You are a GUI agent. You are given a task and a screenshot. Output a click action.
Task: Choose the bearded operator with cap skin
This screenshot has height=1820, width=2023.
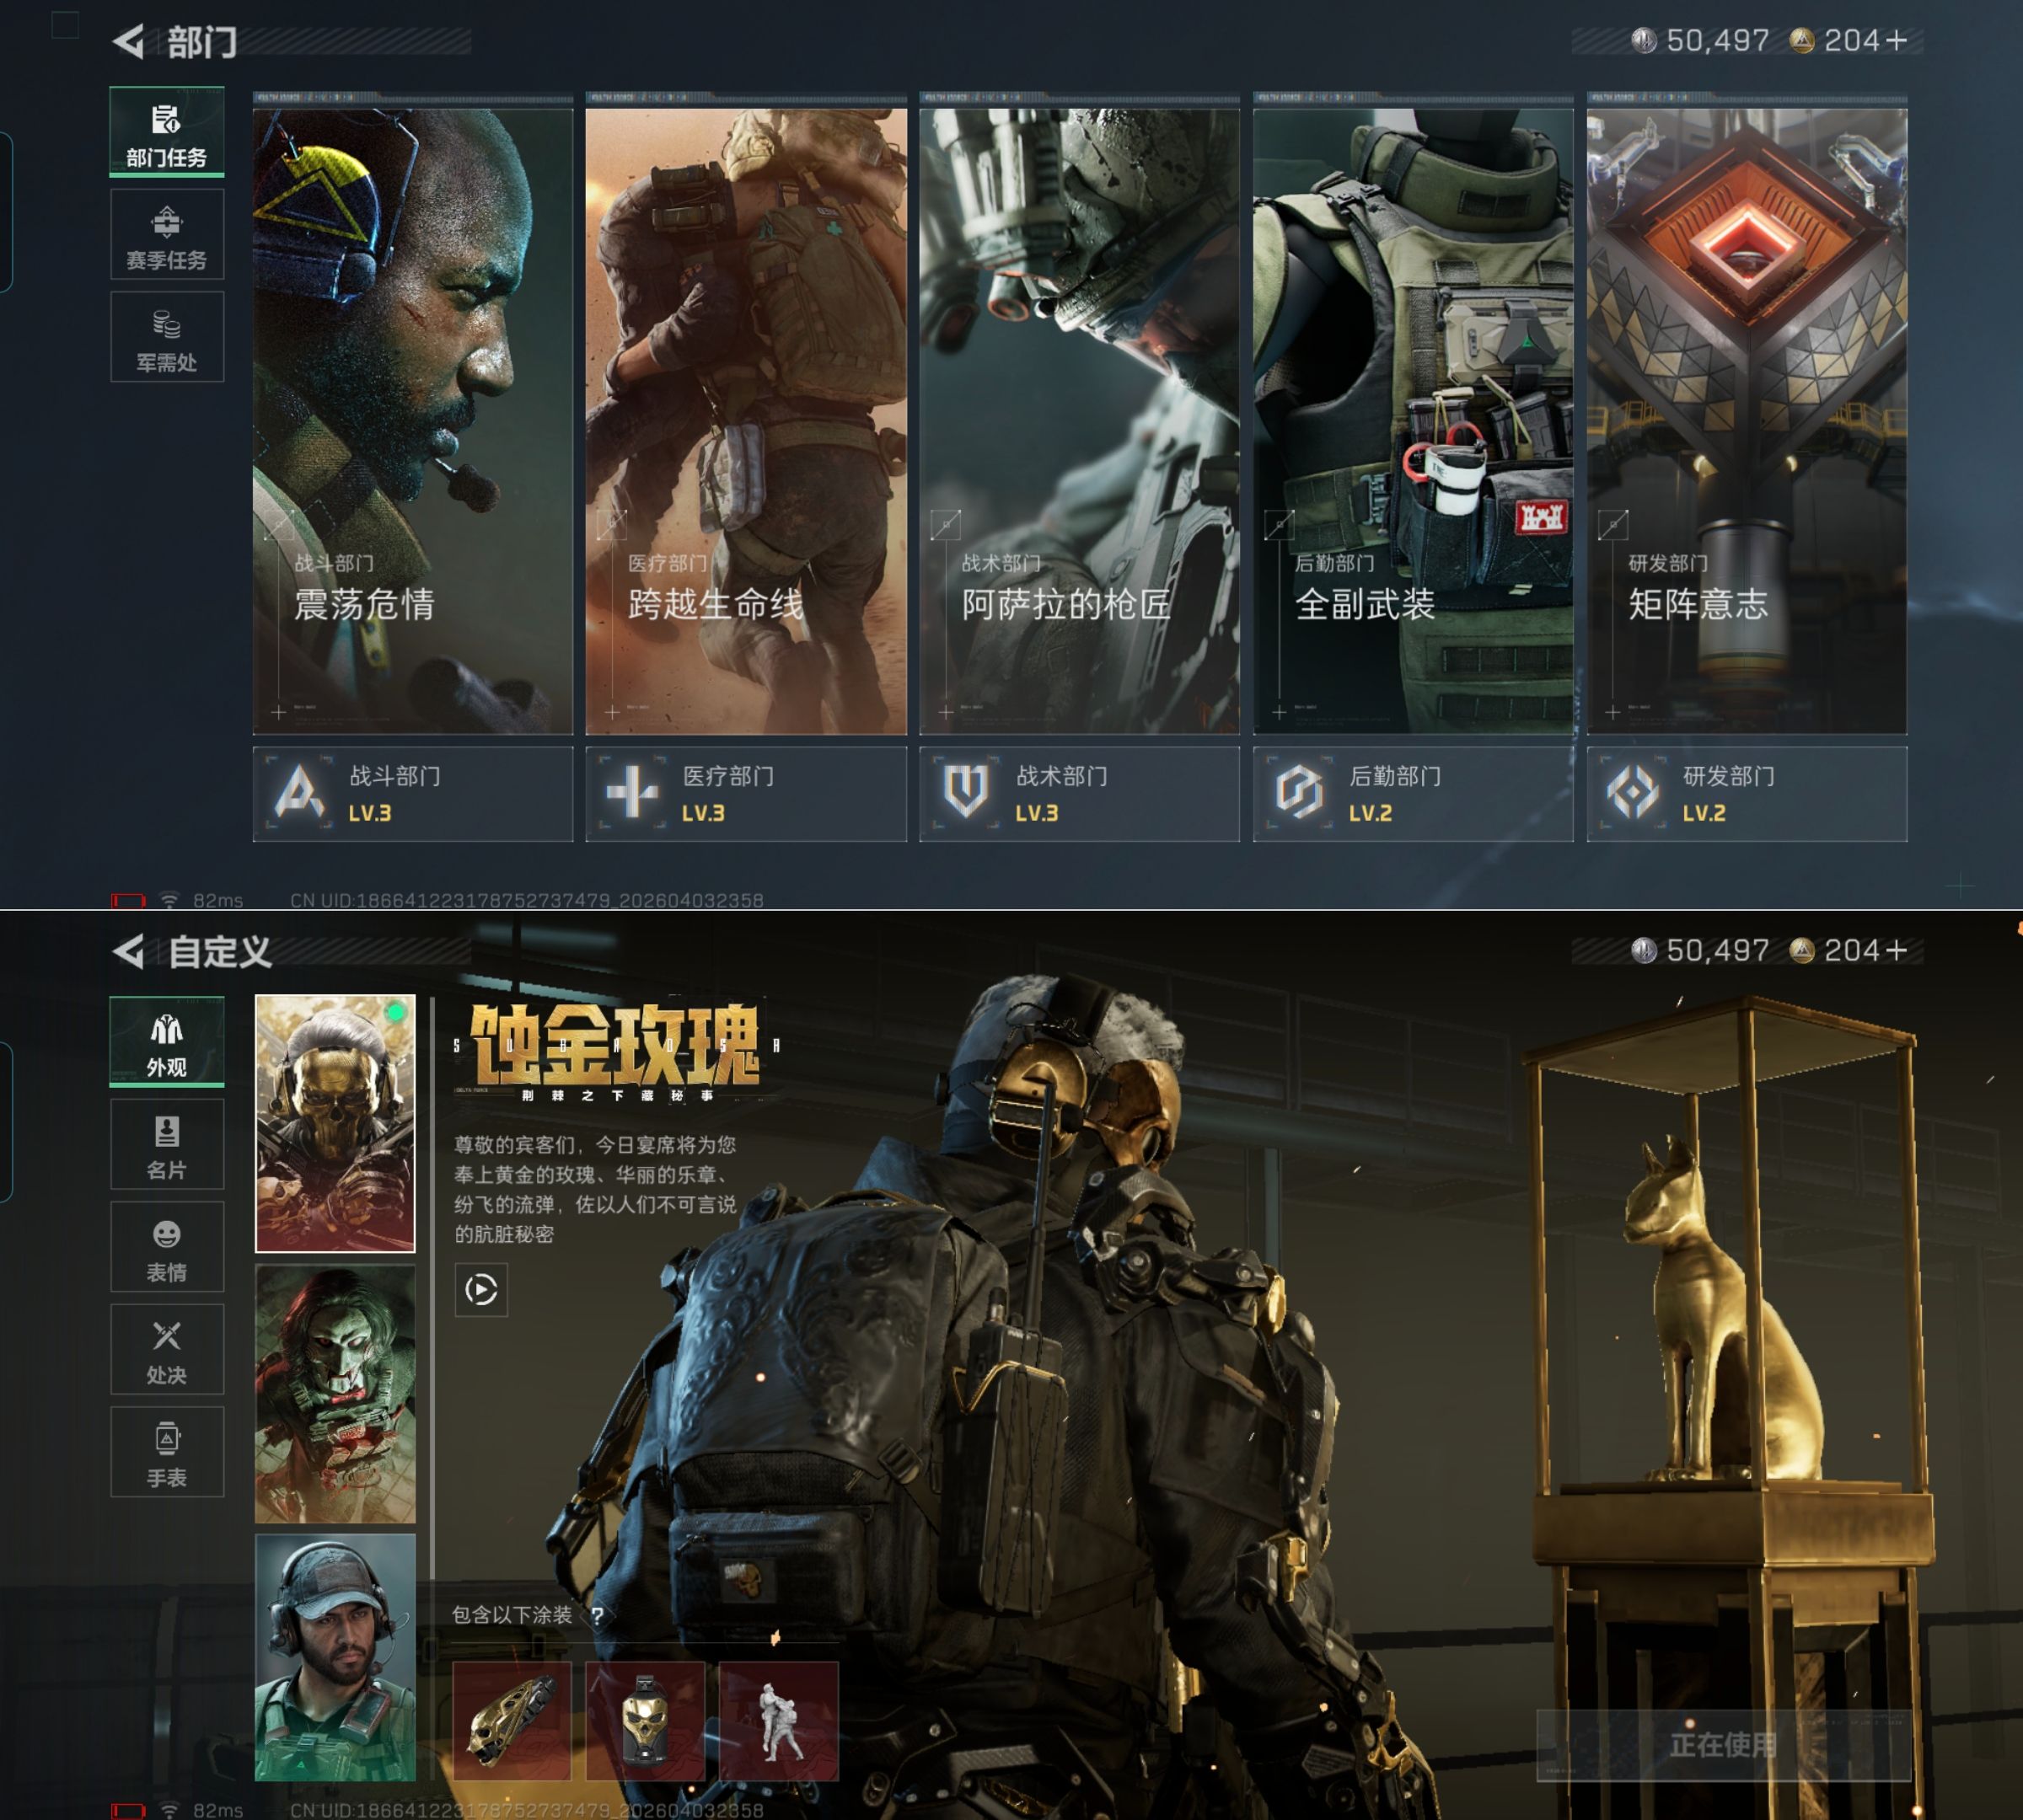(x=335, y=1658)
